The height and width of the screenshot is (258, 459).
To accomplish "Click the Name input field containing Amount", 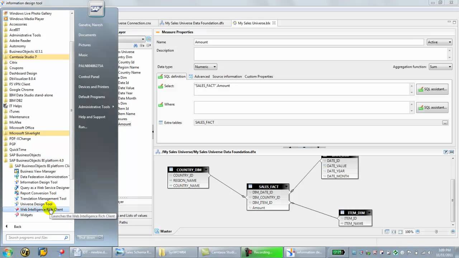I will point(309,42).
